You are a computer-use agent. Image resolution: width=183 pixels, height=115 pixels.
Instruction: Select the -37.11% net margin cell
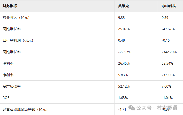[x=168, y=75]
